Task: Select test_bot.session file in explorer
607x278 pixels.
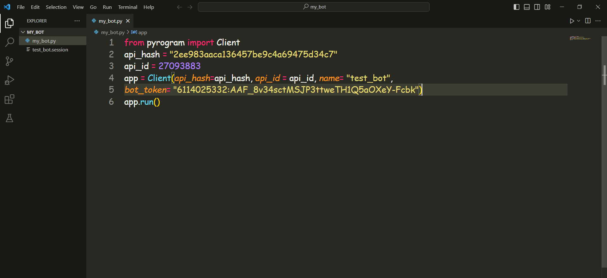Action: coord(50,50)
